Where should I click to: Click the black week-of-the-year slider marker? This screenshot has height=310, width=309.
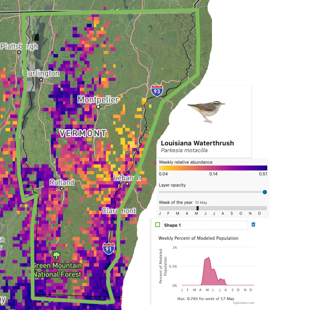pyautogui.click(x=197, y=208)
